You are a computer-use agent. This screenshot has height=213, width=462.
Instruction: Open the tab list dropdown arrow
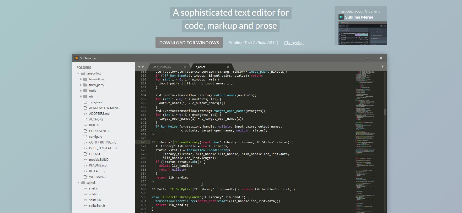(383, 67)
